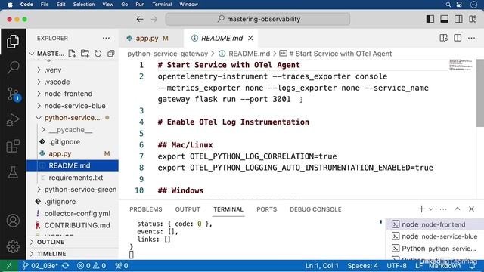Change encoding via UTF-8 status item
Image resolution: width=484 pixels, height=272 pixels.
tap(396, 265)
